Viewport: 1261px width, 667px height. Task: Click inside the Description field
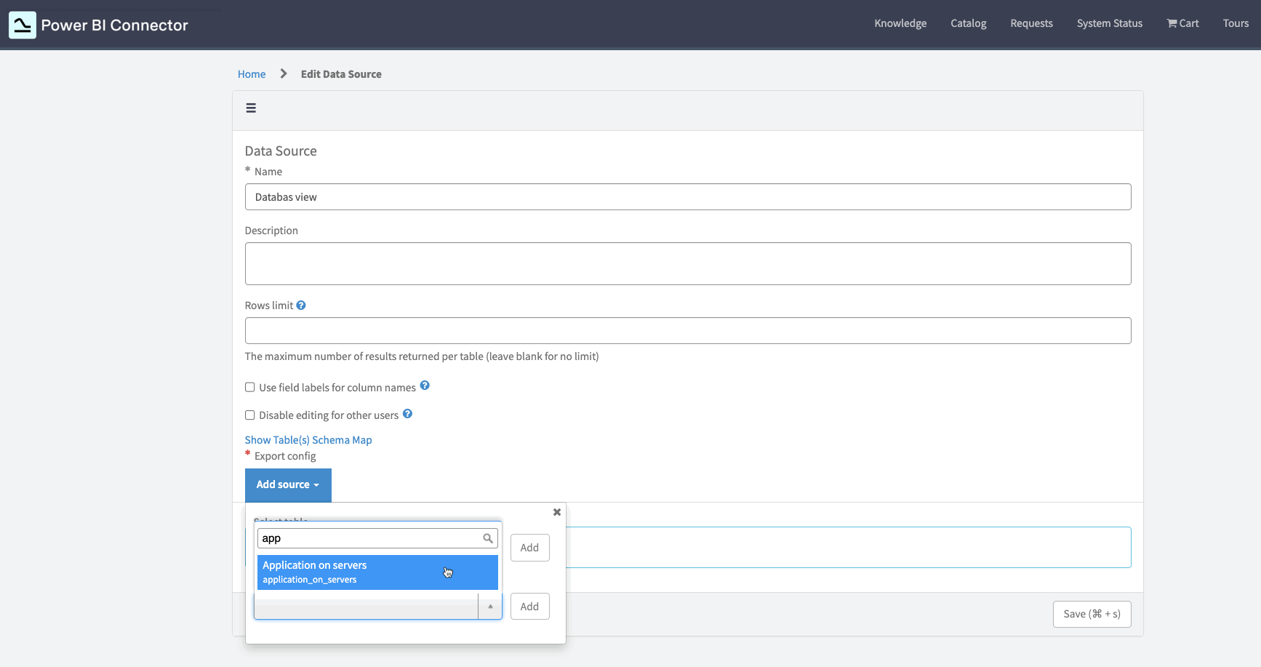[688, 263]
